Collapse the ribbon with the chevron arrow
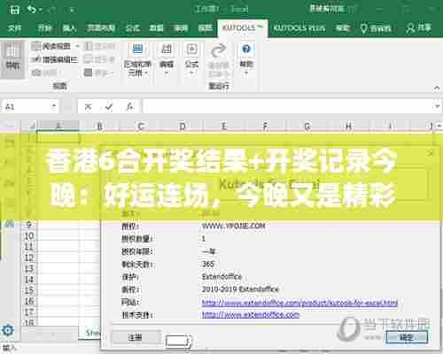This screenshot has width=443, height=354. [x=436, y=88]
